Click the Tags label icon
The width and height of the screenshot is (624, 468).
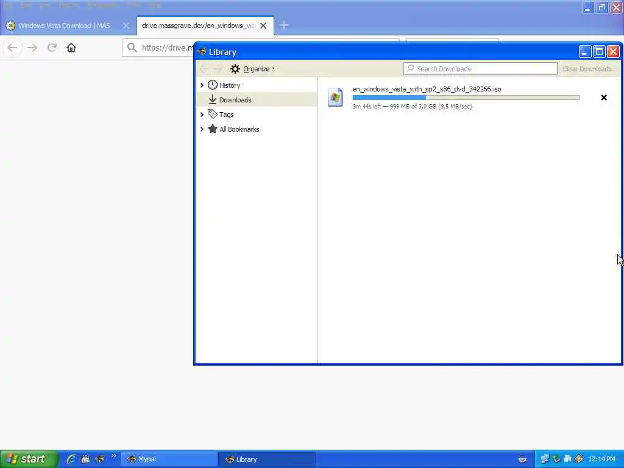[213, 114]
